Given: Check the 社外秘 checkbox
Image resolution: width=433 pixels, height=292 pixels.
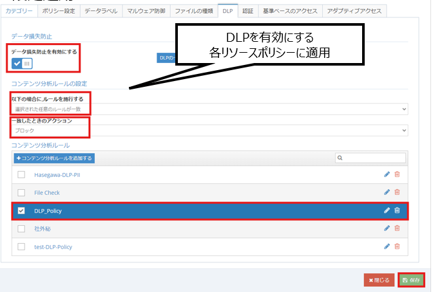Looking at the screenshot, I should (x=21, y=228).
